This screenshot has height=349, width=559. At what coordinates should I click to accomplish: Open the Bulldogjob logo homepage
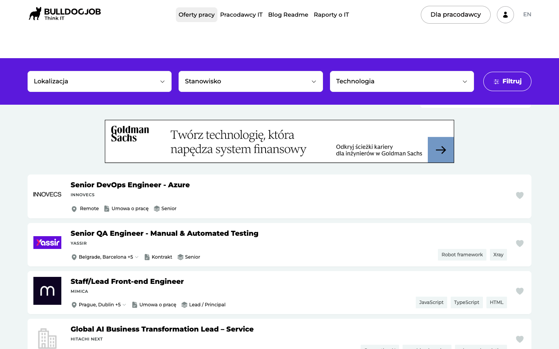64,14
